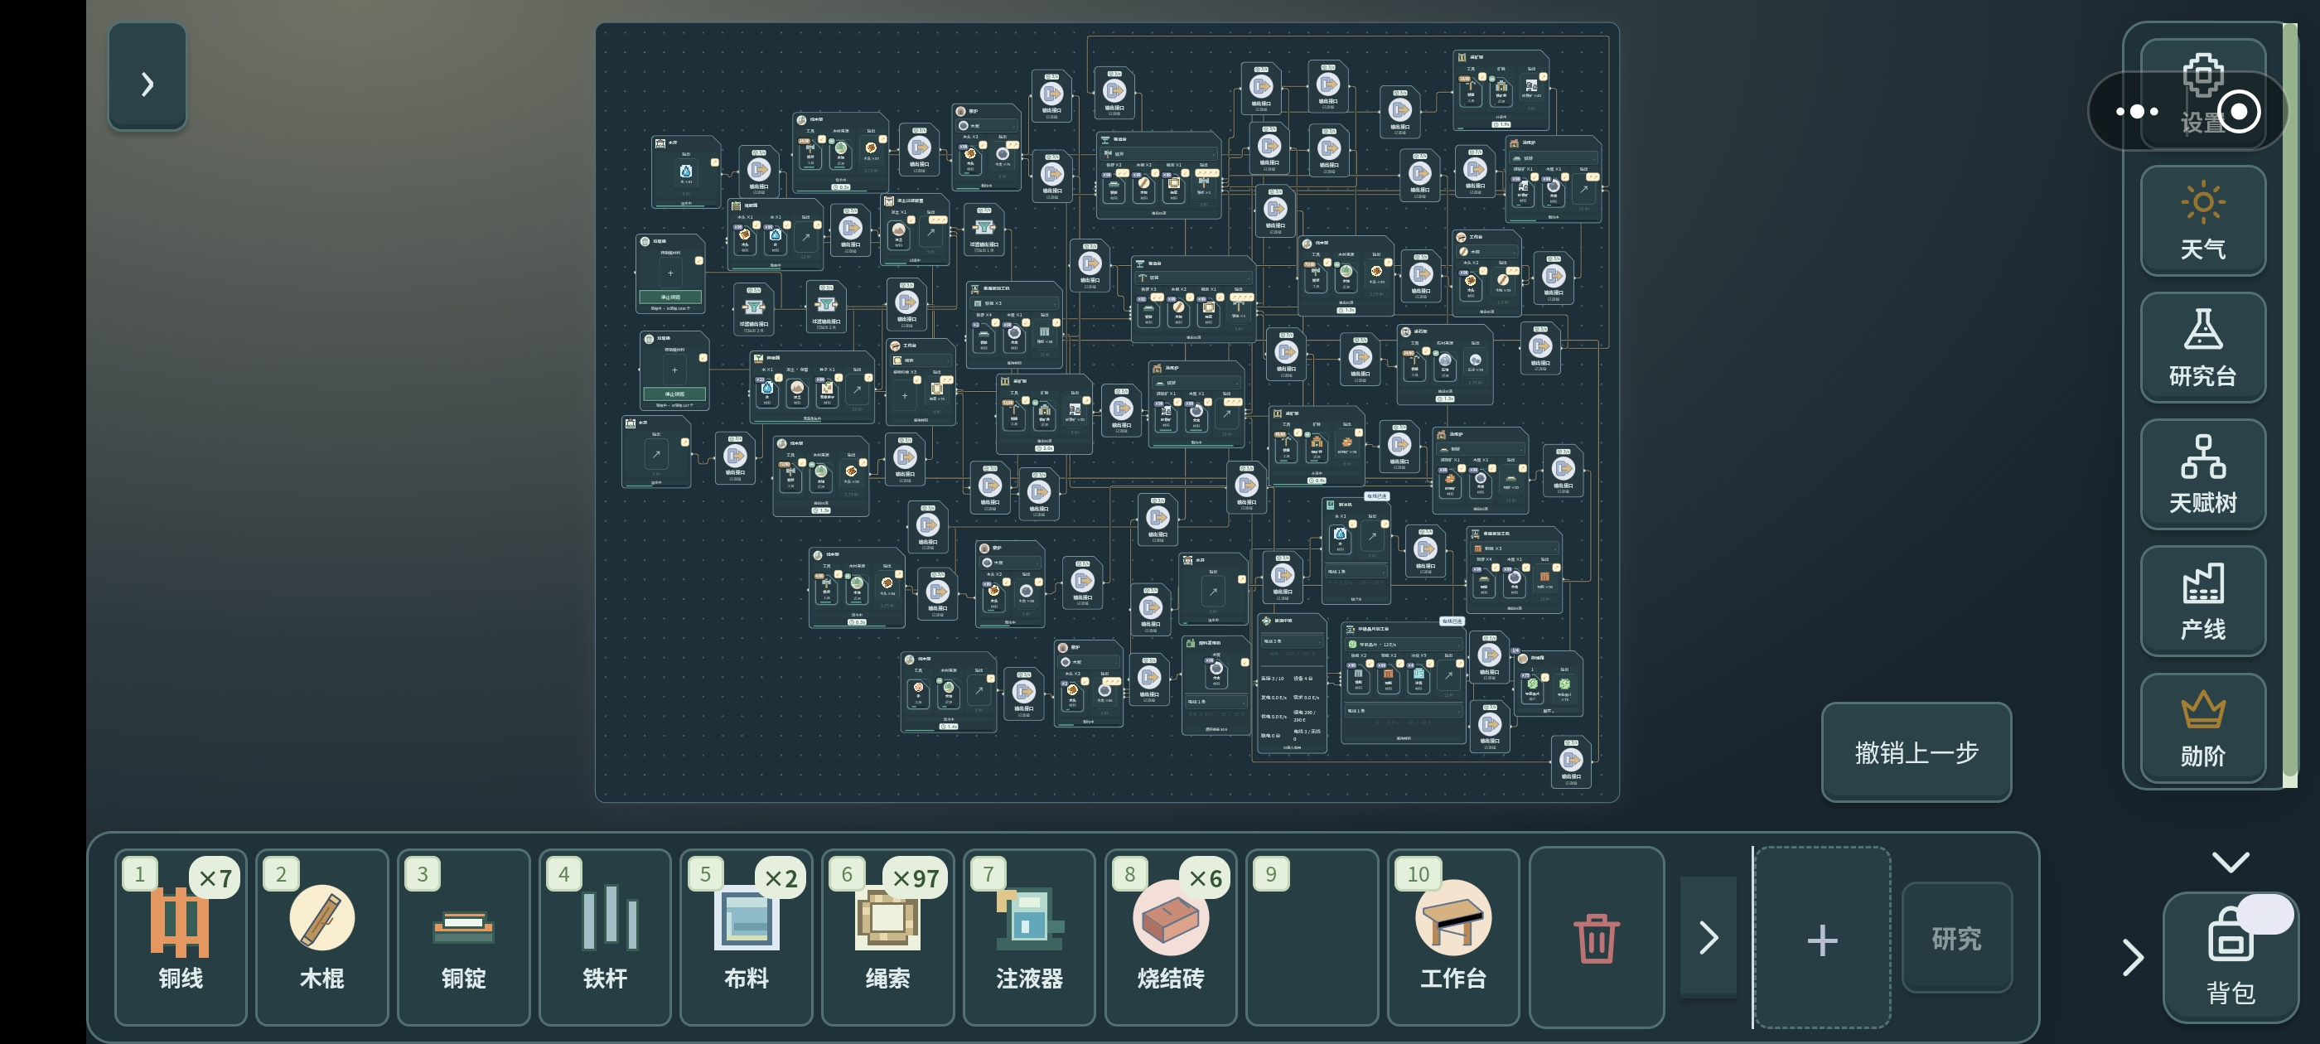The width and height of the screenshot is (2320, 1044).
Task: Tap the circular close target button
Action: coord(2239,112)
